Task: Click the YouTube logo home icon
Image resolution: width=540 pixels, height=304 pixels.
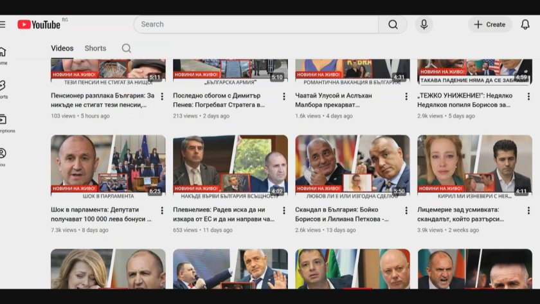Action: pyautogui.click(x=39, y=24)
